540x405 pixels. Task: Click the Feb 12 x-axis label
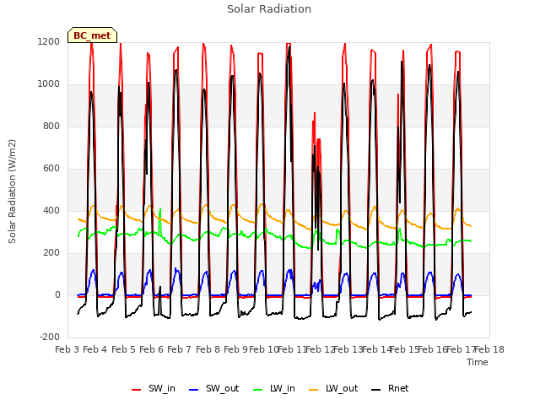[321, 349]
